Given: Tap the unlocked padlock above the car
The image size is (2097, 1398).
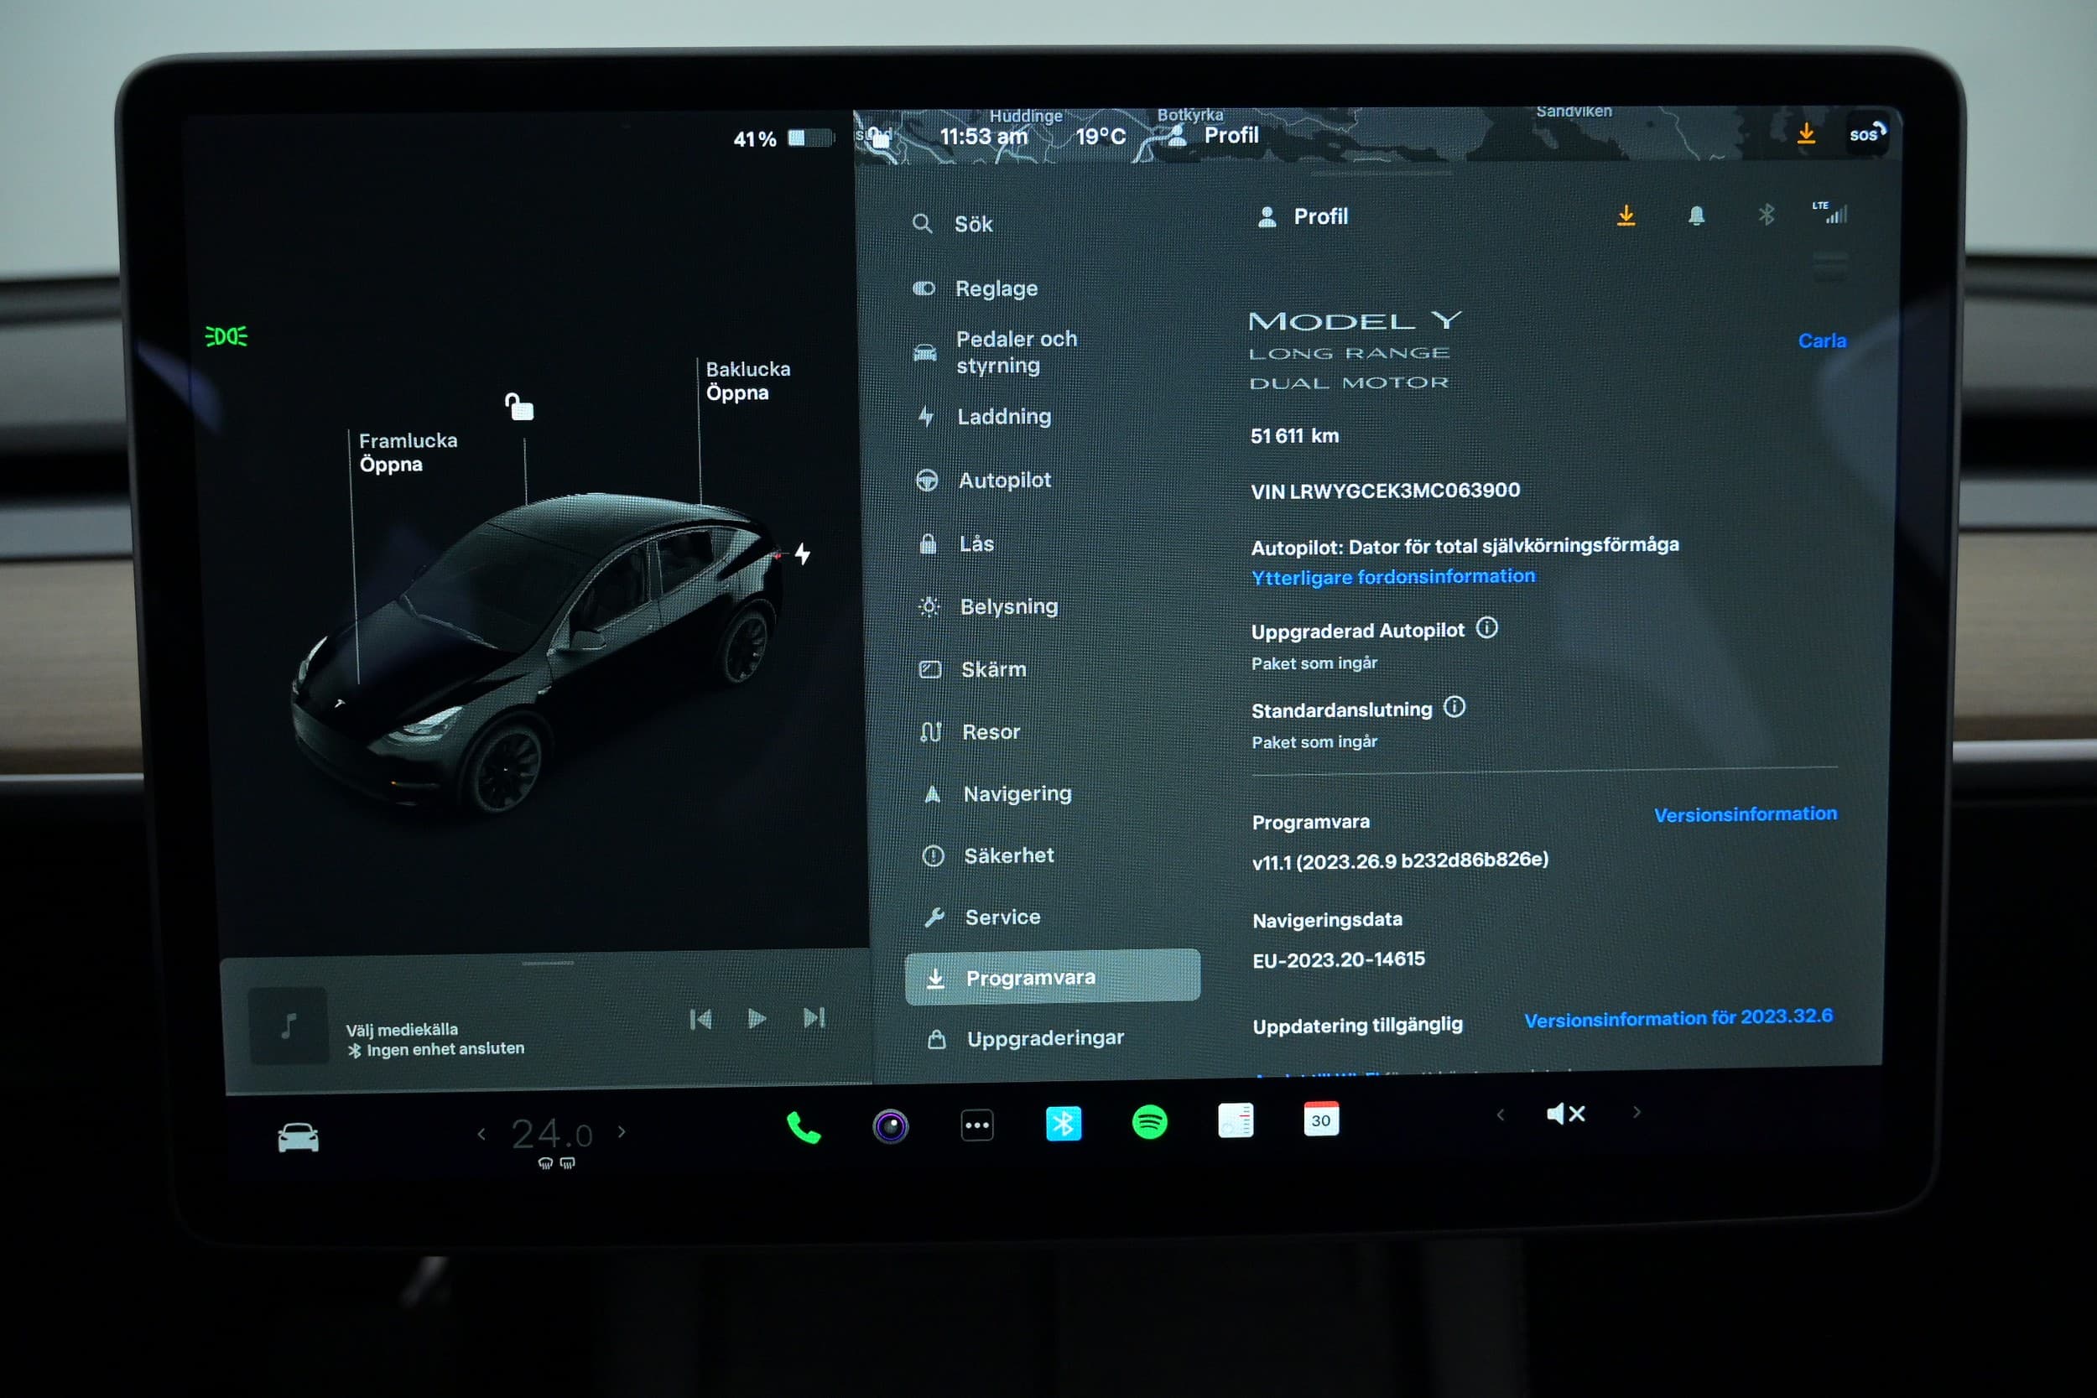Looking at the screenshot, I should pos(519,407).
